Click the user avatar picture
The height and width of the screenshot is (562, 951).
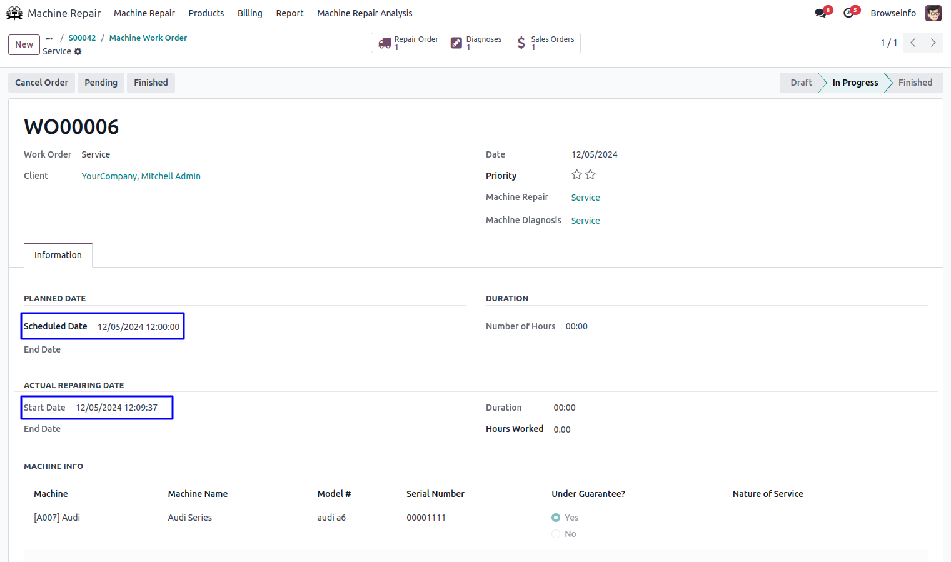pos(933,13)
